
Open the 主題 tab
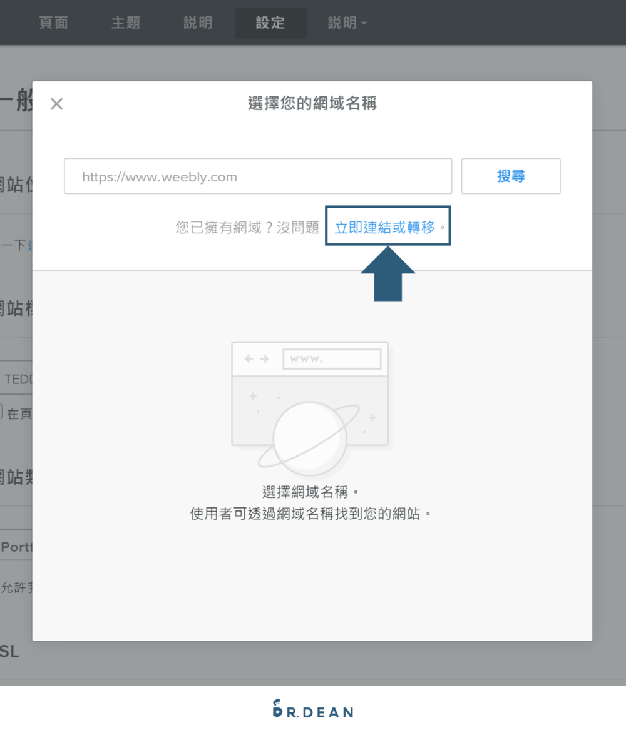point(125,23)
